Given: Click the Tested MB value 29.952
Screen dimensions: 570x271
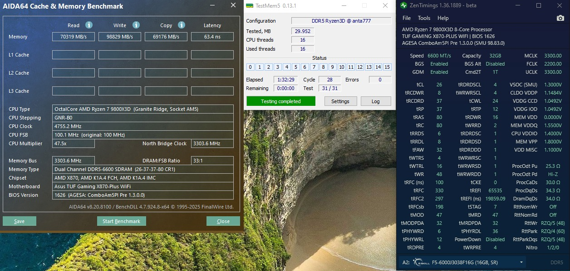Looking at the screenshot, I should pos(303,31).
